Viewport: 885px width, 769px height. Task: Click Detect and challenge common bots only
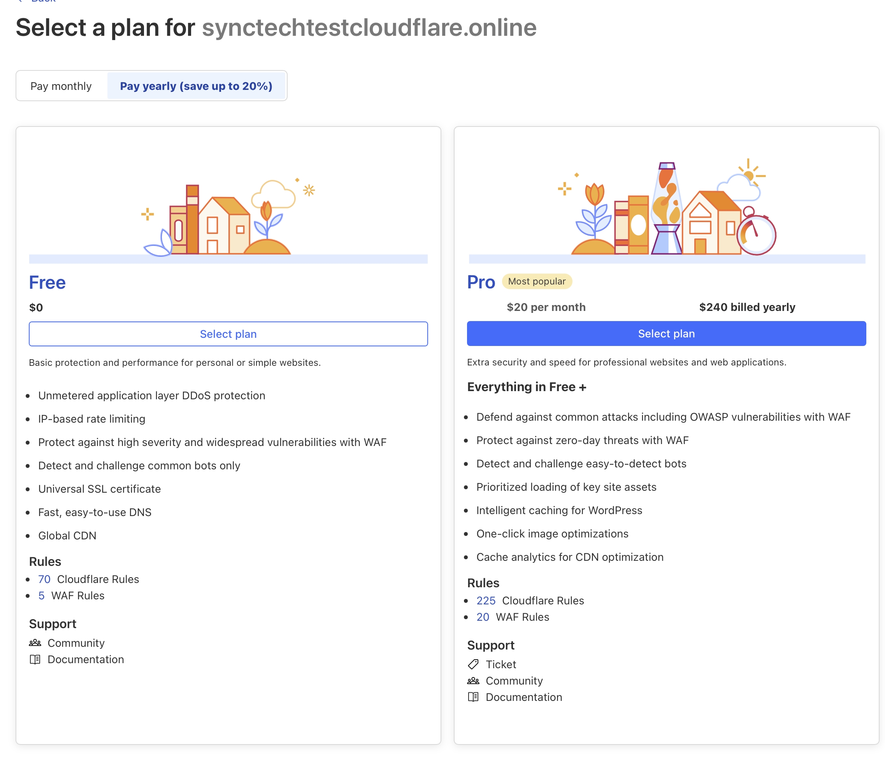point(139,465)
